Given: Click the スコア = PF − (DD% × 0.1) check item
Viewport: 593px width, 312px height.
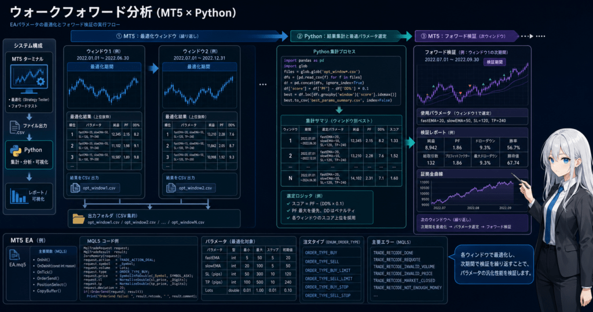Looking at the screenshot, I should click(315, 203).
